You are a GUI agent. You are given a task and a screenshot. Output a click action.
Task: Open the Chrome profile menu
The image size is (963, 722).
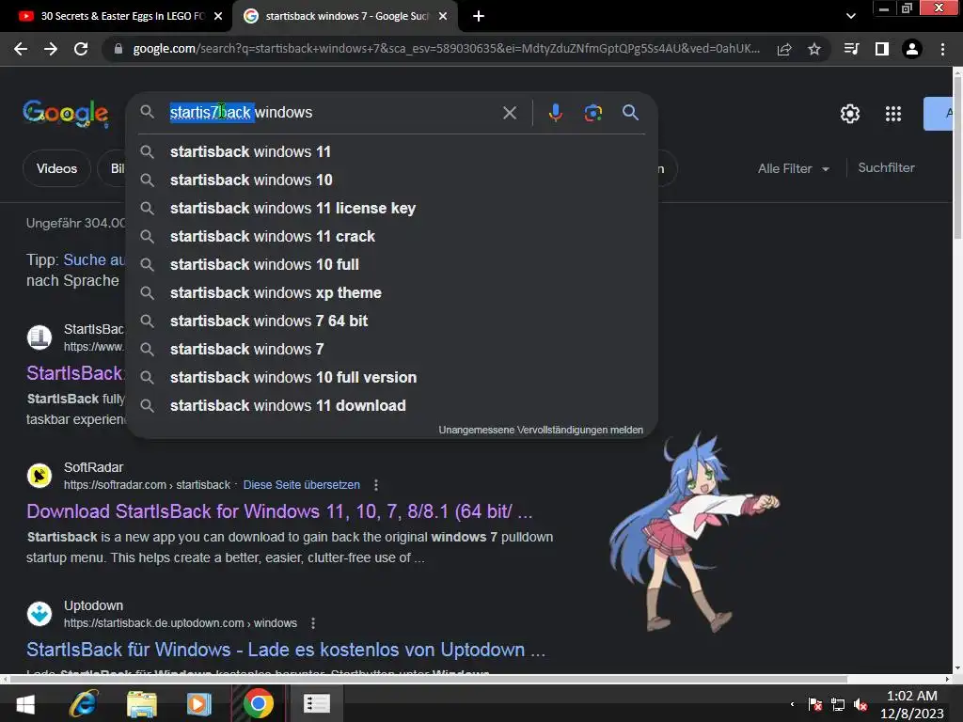coord(912,49)
